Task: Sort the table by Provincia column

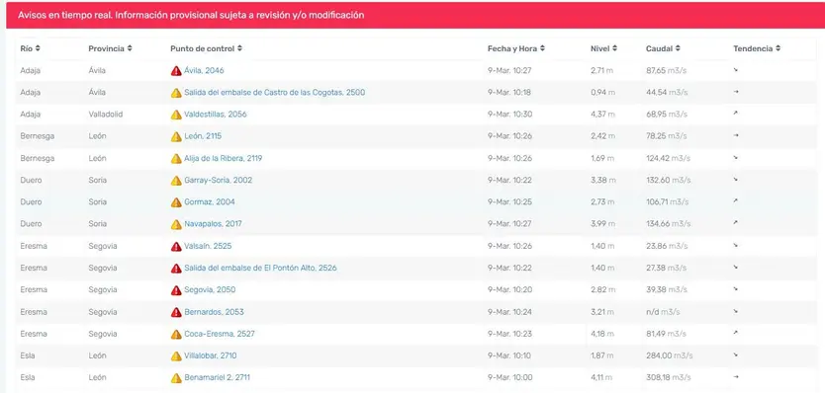Action: click(110, 48)
